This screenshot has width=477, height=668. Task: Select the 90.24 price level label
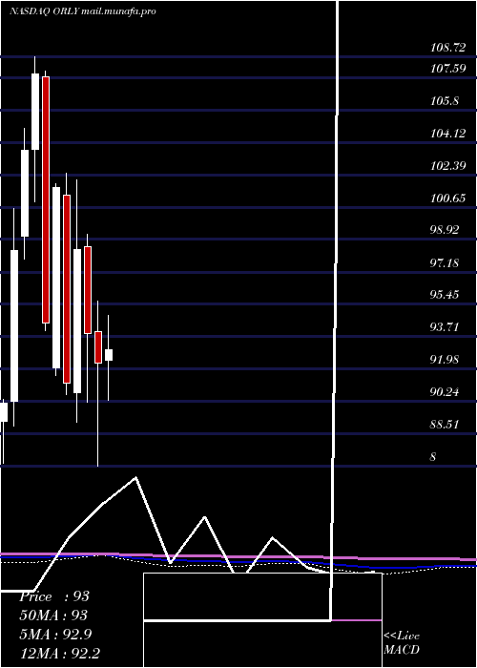tap(446, 392)
